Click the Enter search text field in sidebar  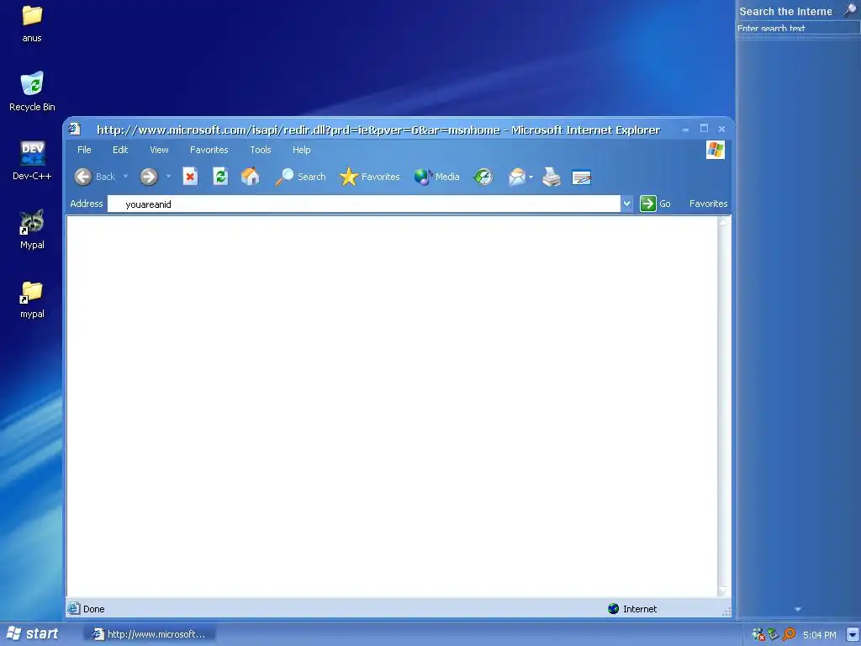(x=797, y=29)
